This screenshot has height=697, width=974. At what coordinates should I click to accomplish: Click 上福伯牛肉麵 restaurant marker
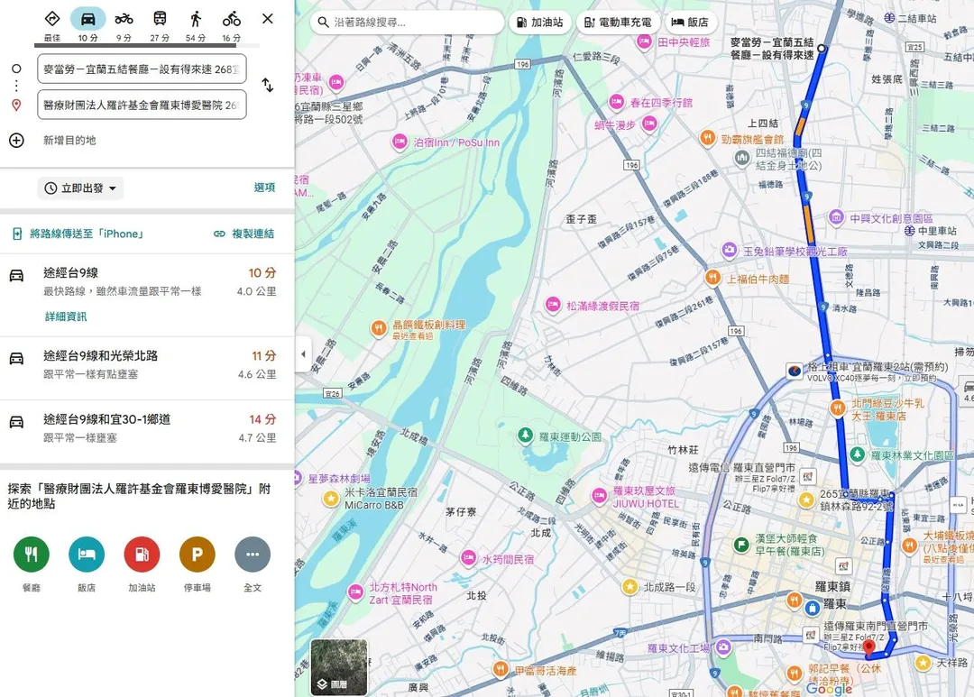(713, 278)
